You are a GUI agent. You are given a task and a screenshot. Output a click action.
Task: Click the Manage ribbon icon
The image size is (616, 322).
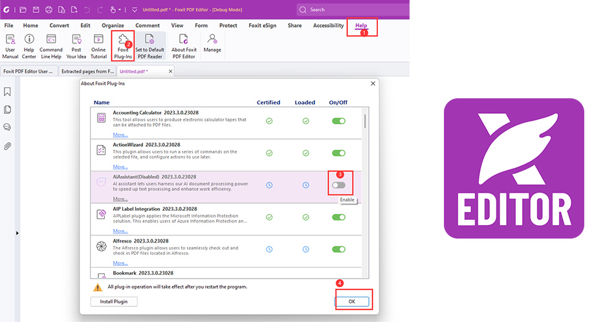212,43
